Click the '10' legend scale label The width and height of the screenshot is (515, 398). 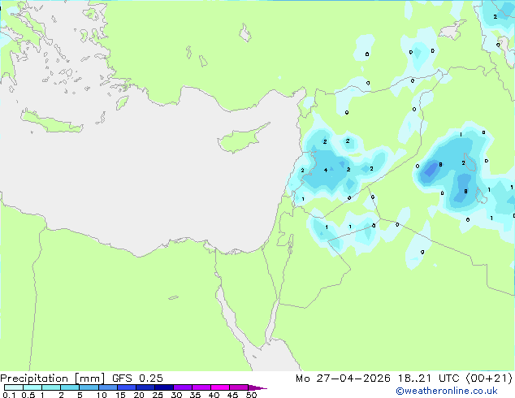coord(102,395)
